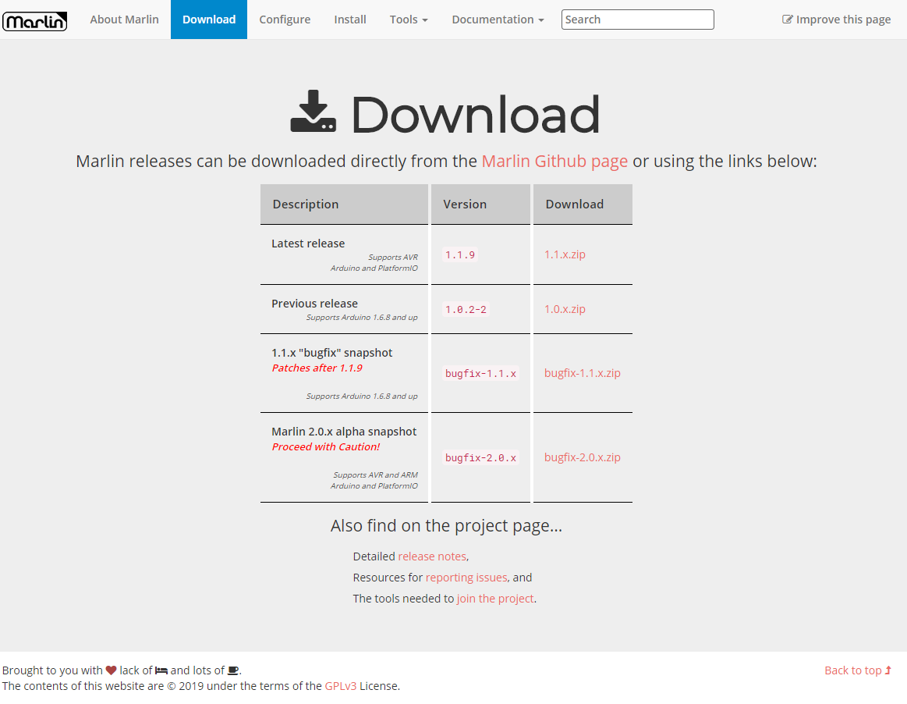Open the GPLv3 license link
Image resolution: width=907 pixels, height=704 pixels.
(341, 686)
